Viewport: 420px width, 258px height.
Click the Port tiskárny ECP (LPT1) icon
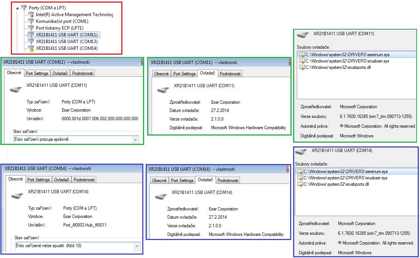click(31, 28)
